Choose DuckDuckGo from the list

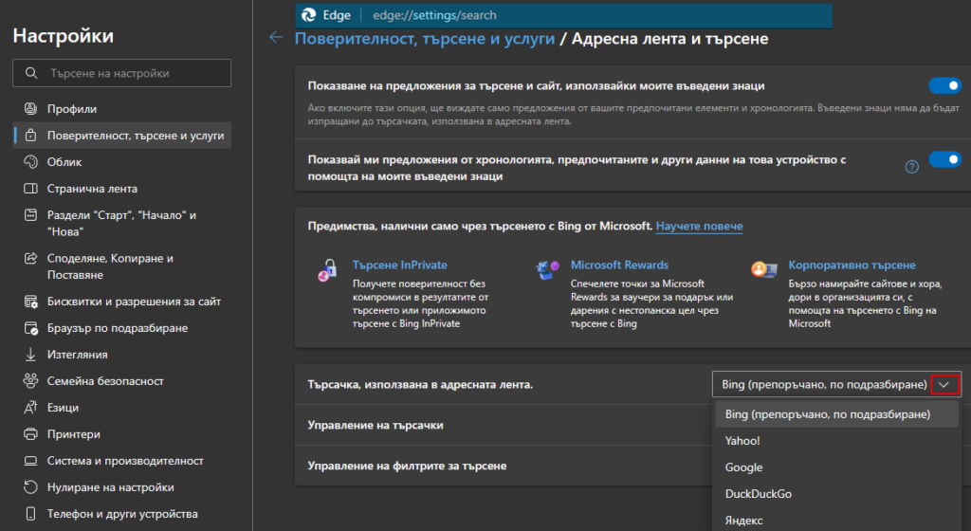click(836, 494)
